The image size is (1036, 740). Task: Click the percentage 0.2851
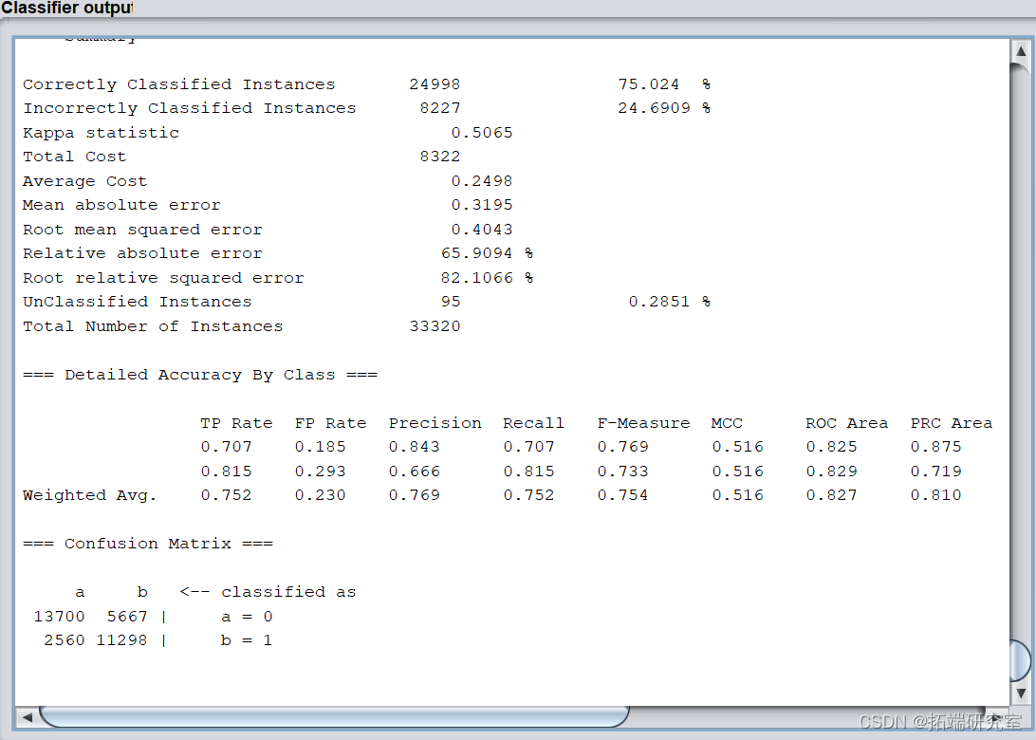pos(658,302)
